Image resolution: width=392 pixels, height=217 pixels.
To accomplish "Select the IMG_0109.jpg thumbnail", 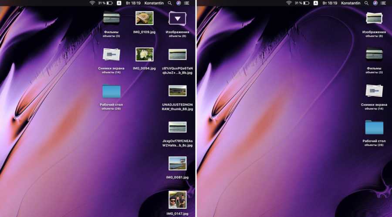I will pos(144,18).
